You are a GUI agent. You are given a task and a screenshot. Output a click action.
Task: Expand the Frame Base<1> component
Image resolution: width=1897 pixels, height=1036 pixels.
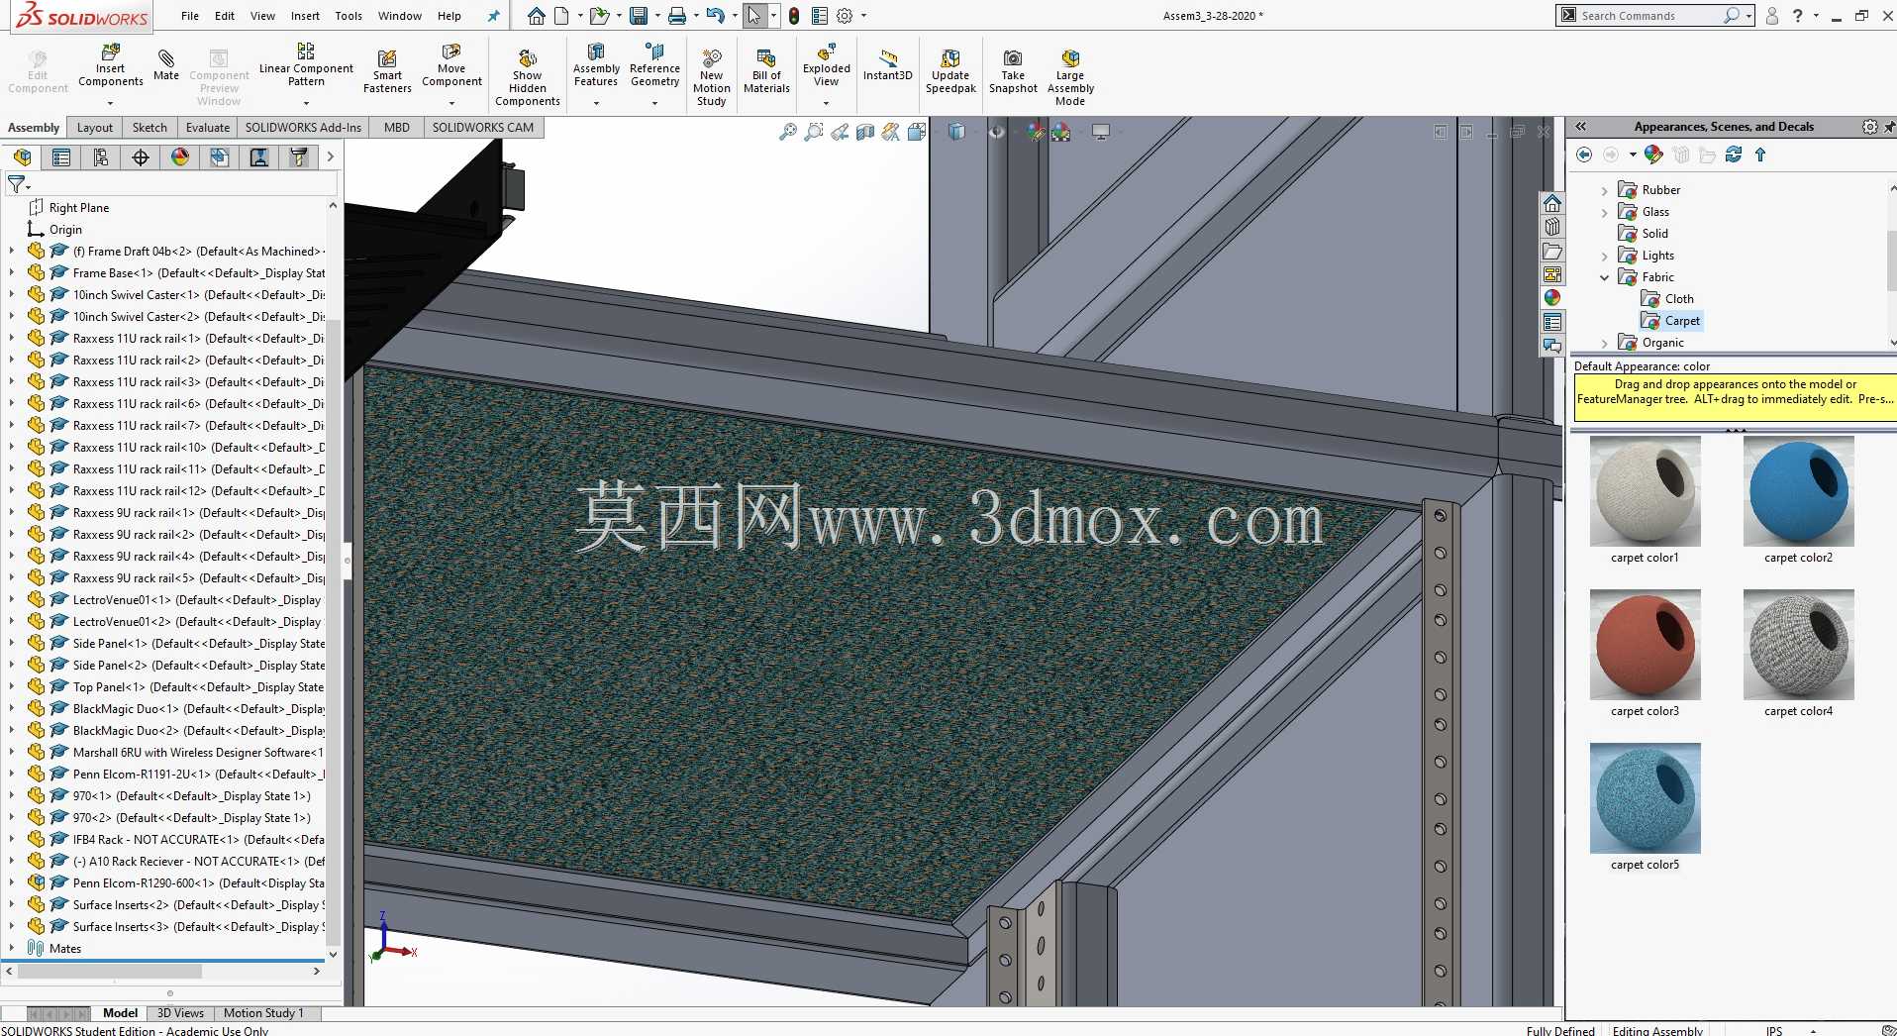(12, 273)
